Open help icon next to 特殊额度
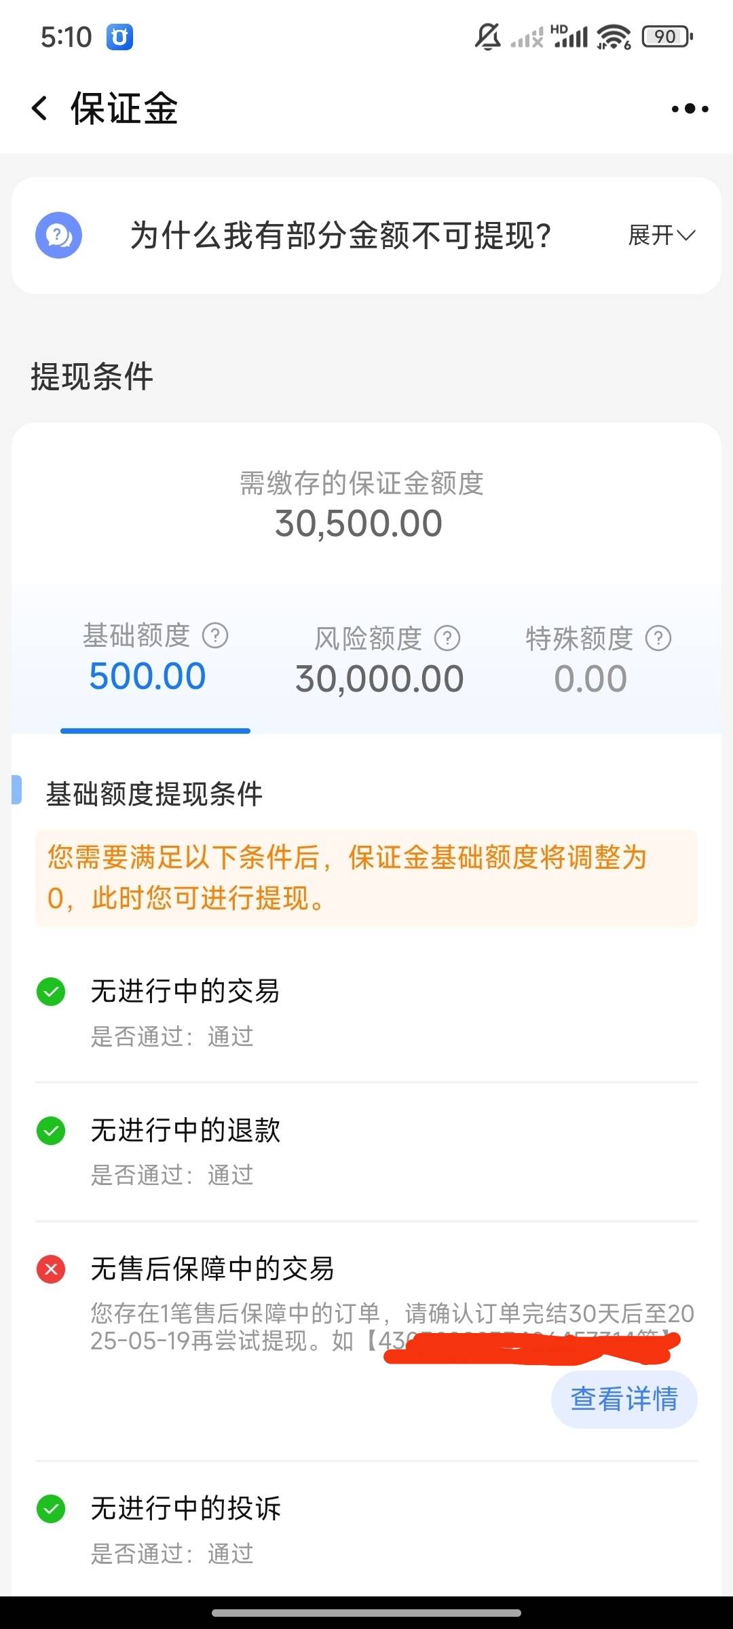Viewport: 733px width, 1629px height. (658, 638)
